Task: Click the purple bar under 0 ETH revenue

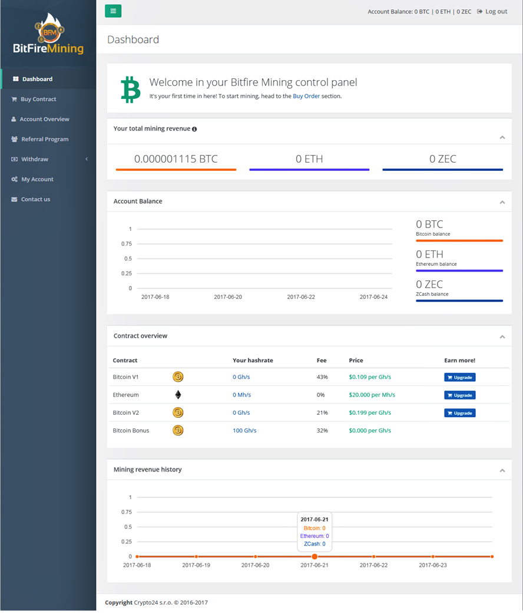Action: pos(309,170)
